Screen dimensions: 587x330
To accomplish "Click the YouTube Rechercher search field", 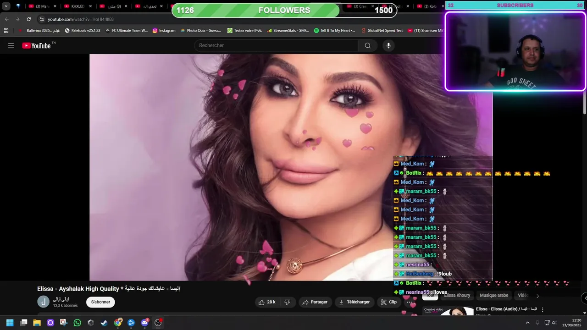I will click(x=276, y=45).
